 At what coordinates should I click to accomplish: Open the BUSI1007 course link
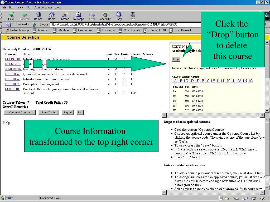click(12, 84)
